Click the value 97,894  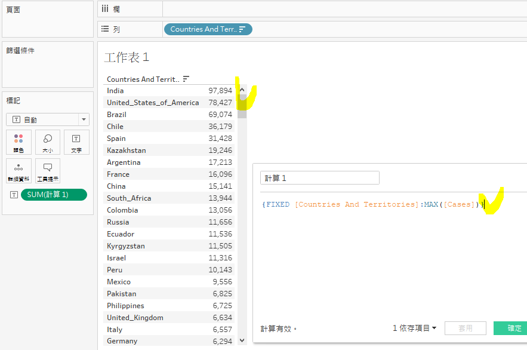(x=220, y=91)
